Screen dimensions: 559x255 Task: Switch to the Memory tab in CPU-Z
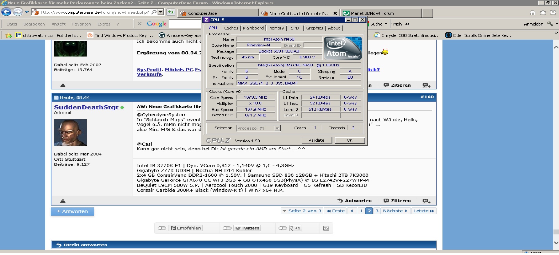(276, 28)
